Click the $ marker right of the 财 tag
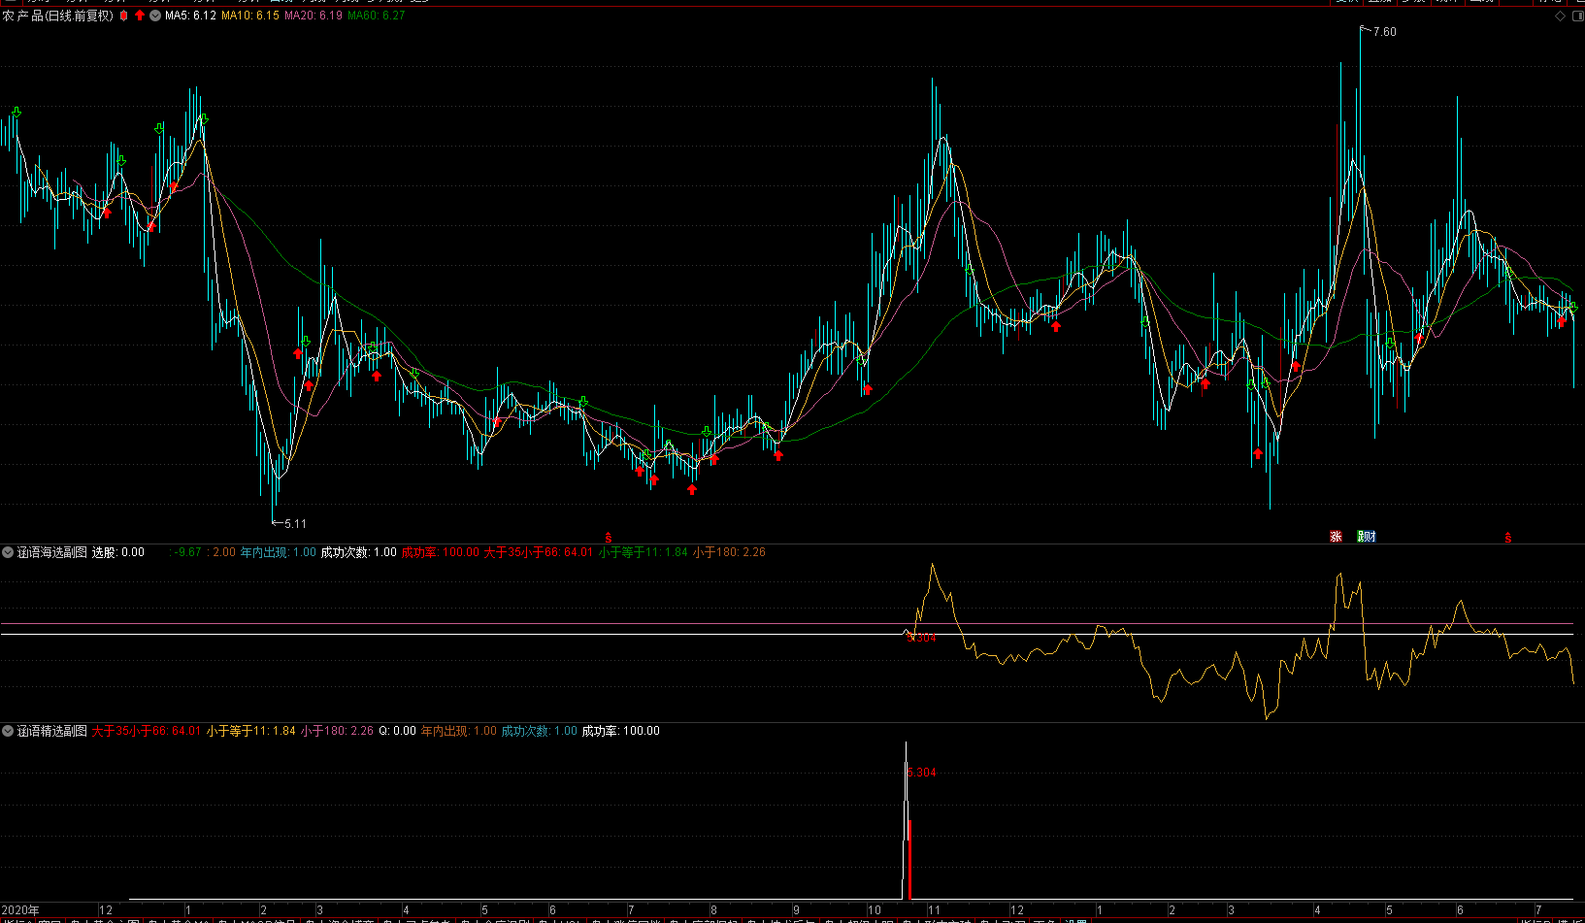 tap(1508, 538)
